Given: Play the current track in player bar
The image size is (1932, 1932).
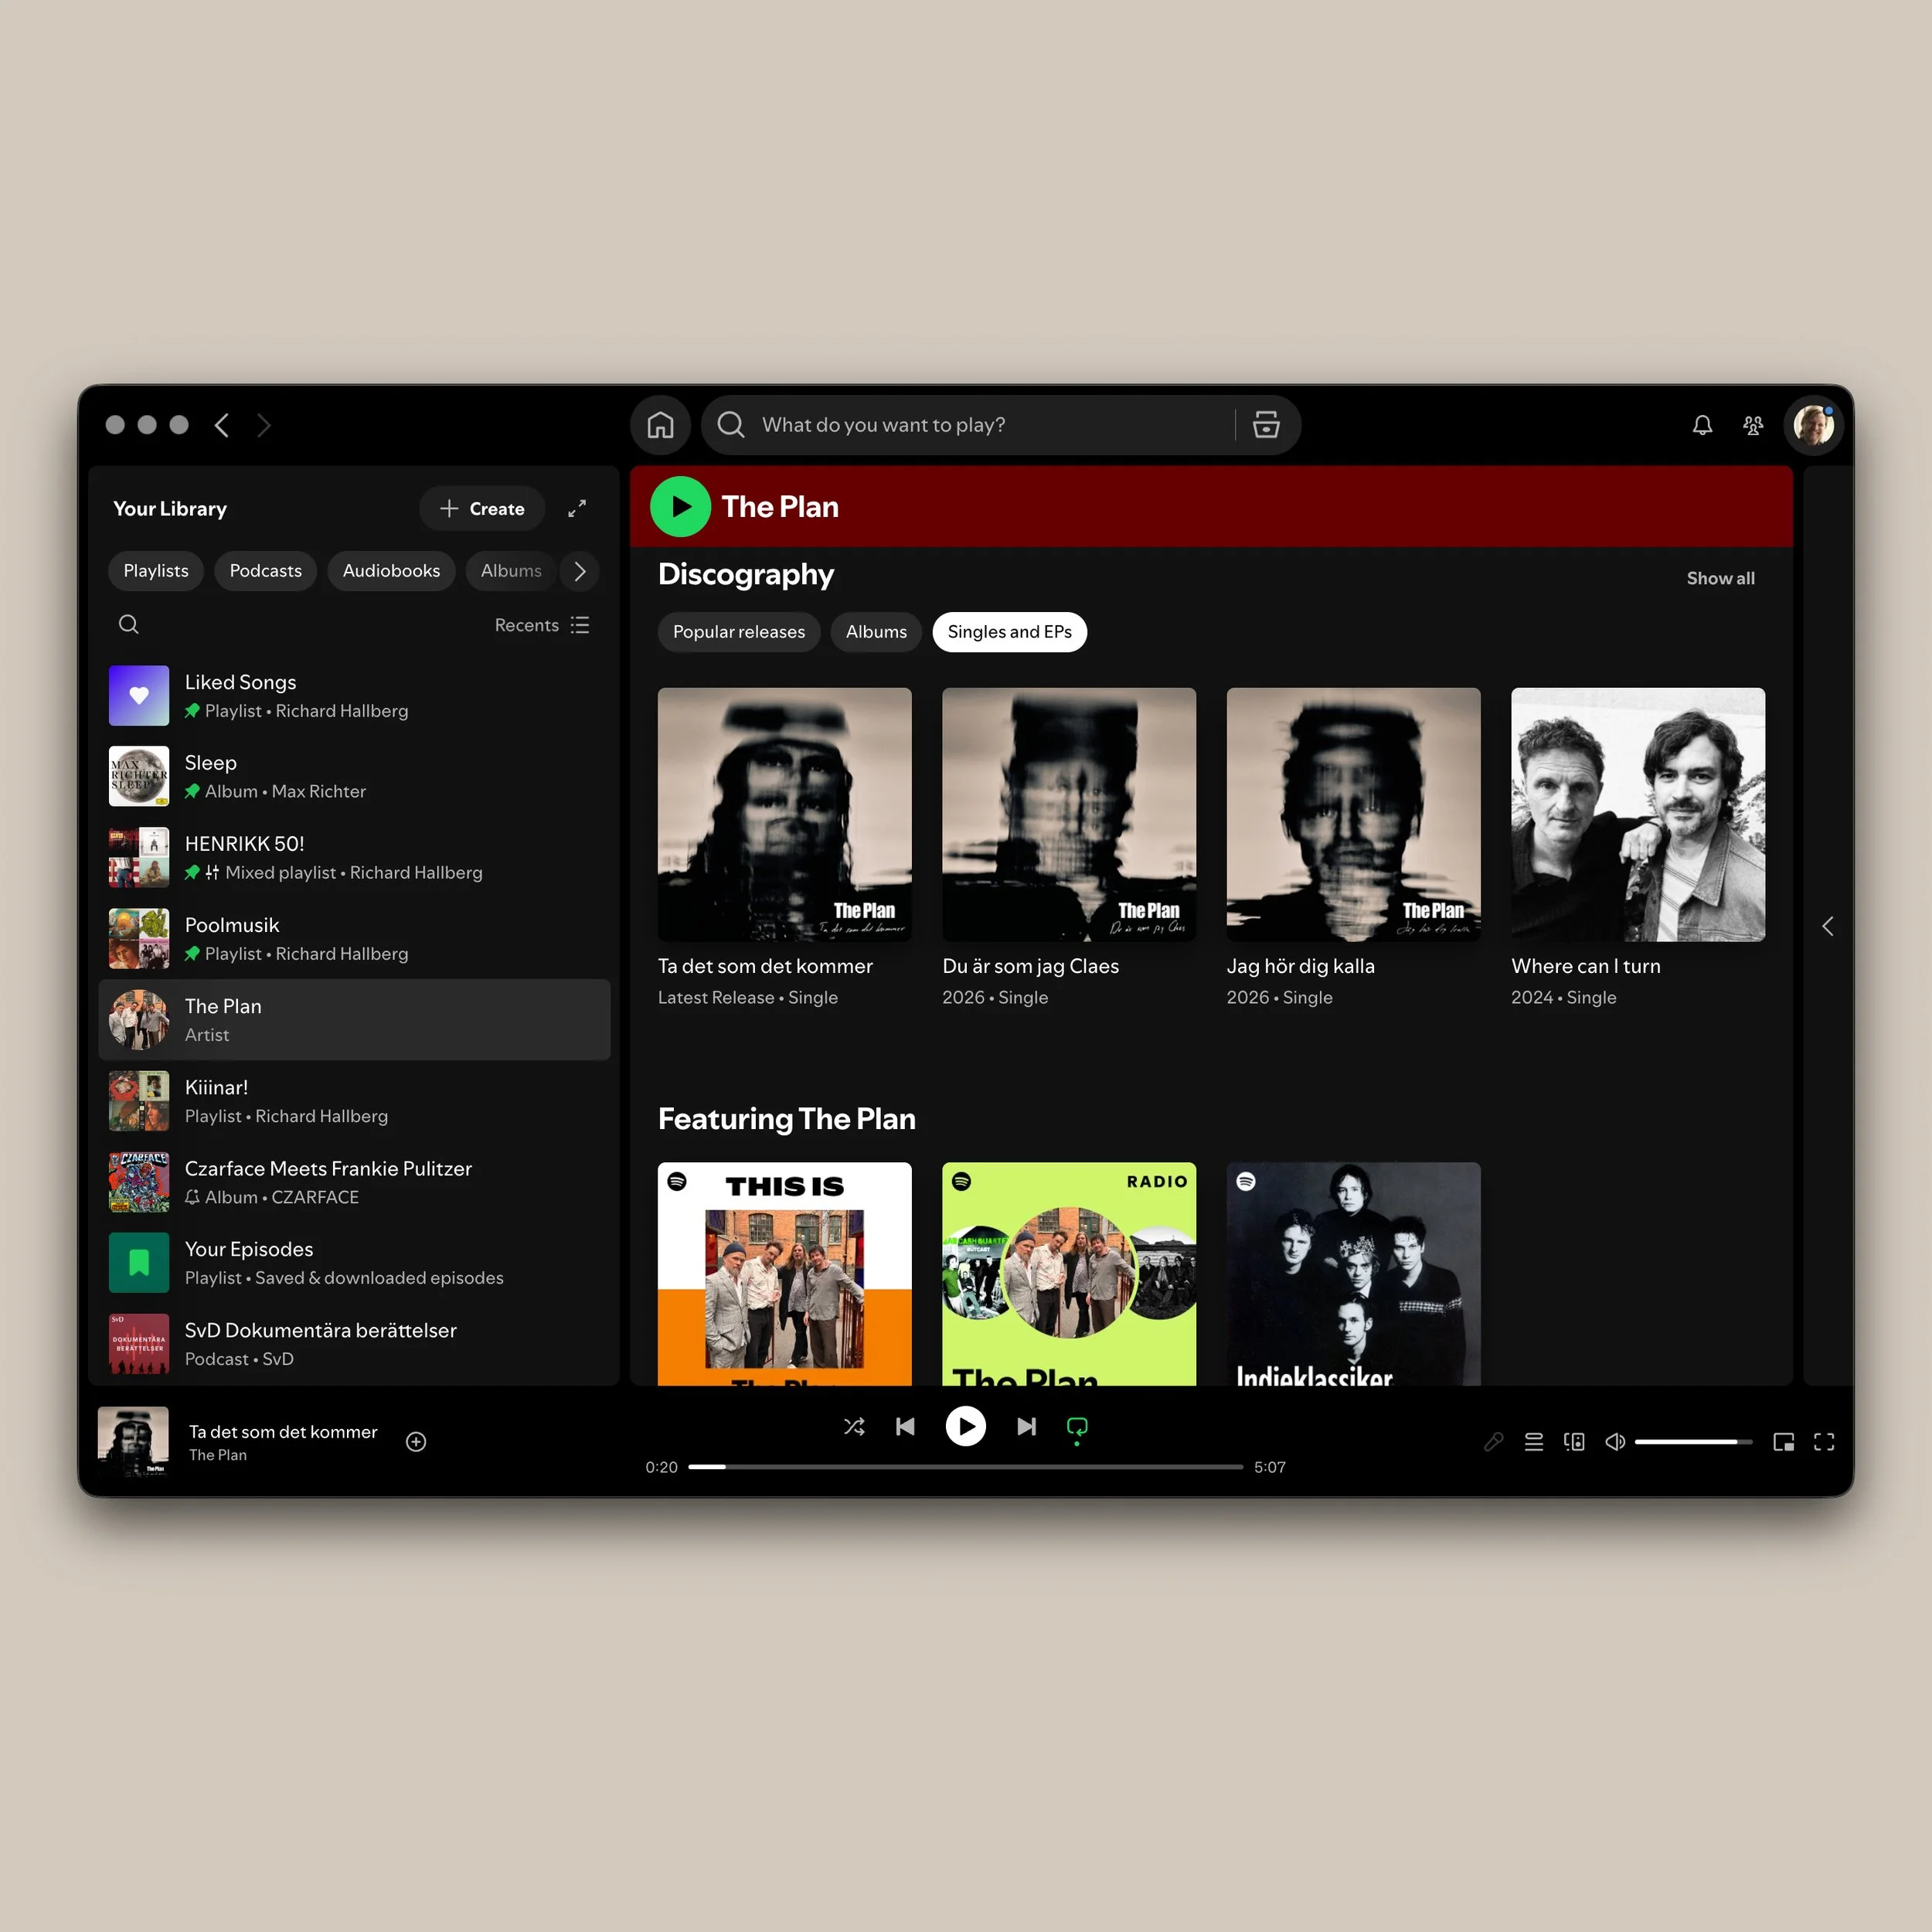Looking at the screenshot, I should 965,1426.
